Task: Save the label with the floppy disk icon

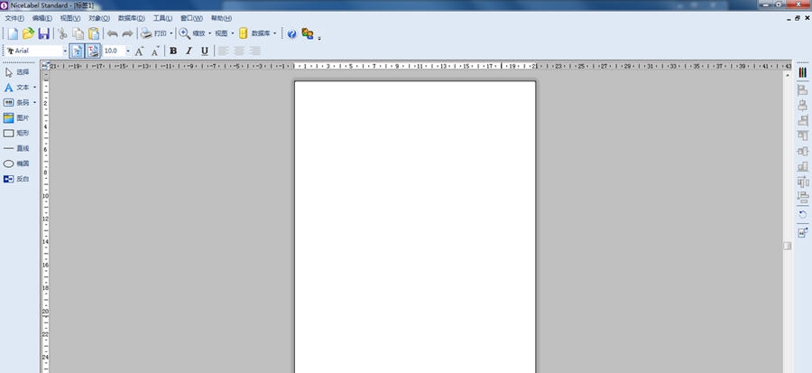Action: coord(44,33)
